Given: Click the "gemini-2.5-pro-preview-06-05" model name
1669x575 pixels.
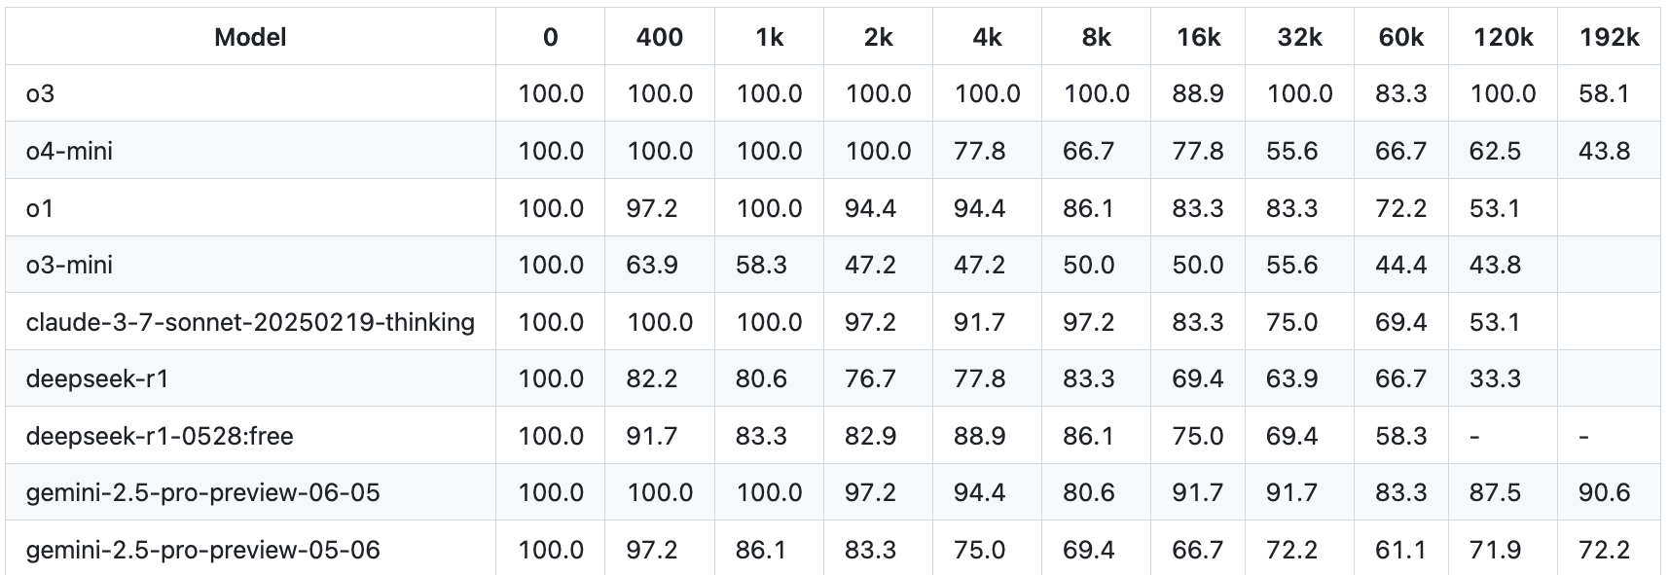Looking at the screenshot, I should [202, 492].
